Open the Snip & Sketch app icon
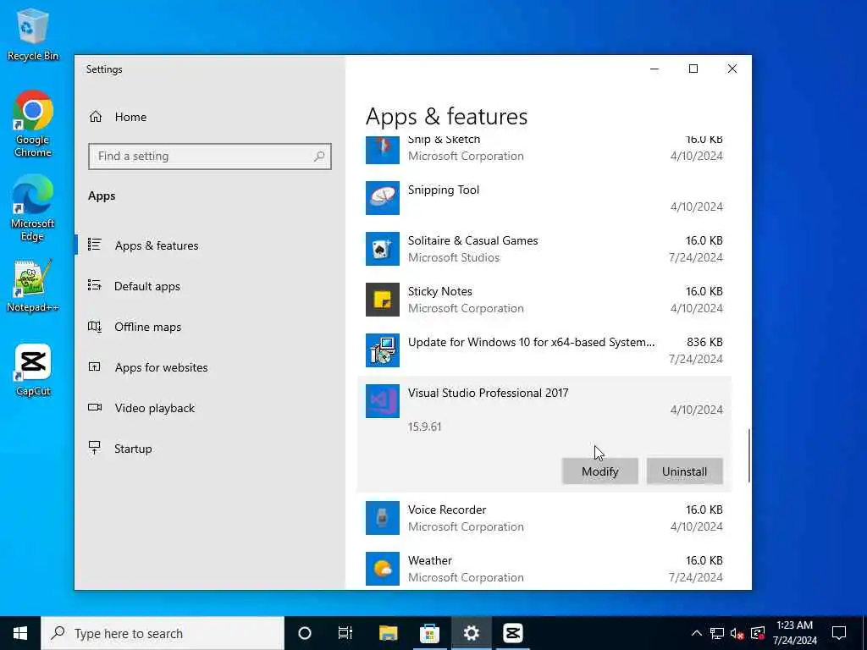Screen dimensions: 867x650 [x=382, y=151]
